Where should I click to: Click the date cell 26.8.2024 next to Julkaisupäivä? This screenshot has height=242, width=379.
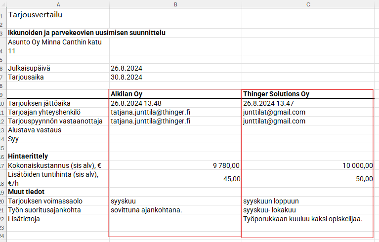(x=175, y=68)
